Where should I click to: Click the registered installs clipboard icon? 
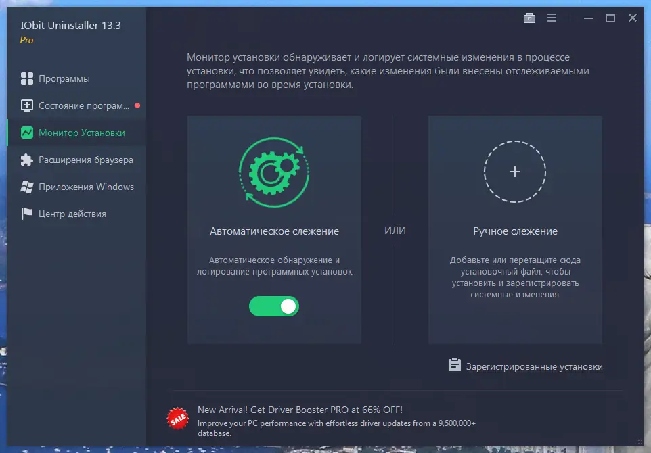point(455,364)
